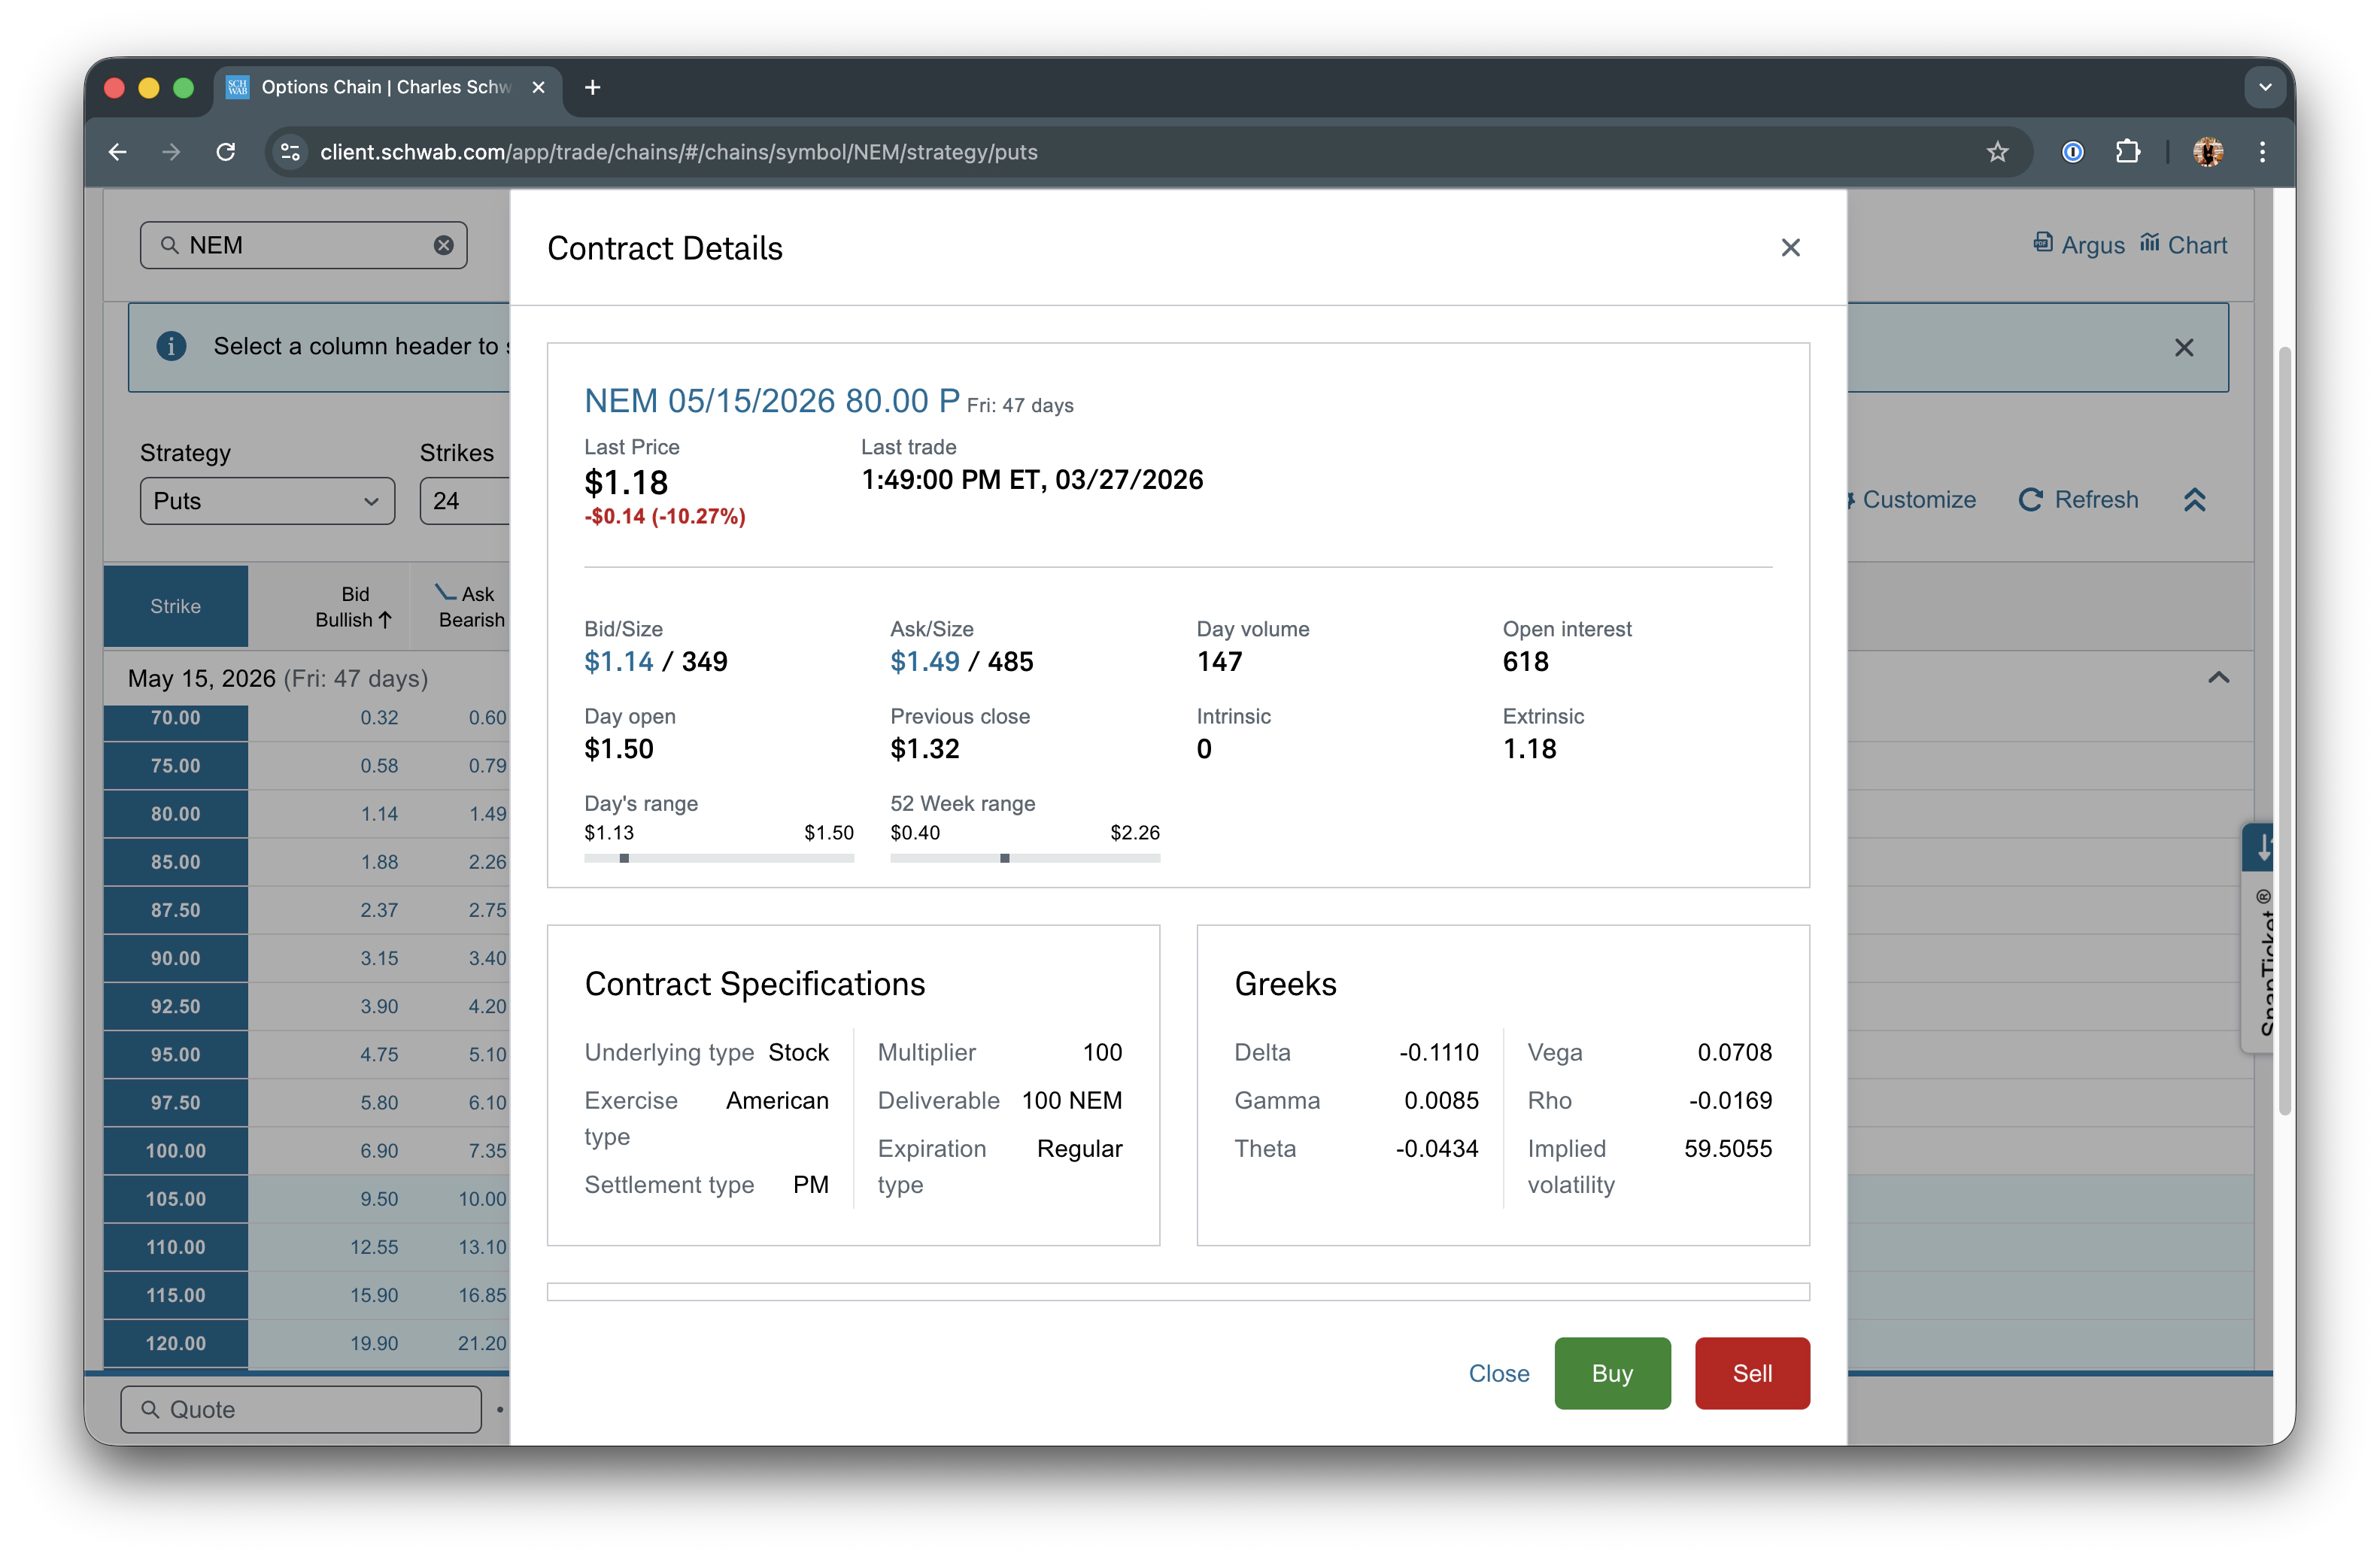Image resolution: width=2380 pixels, height=1557 pixels.
Task: Click the 52 Week range slider marker
Action: tap(1005, 858)
